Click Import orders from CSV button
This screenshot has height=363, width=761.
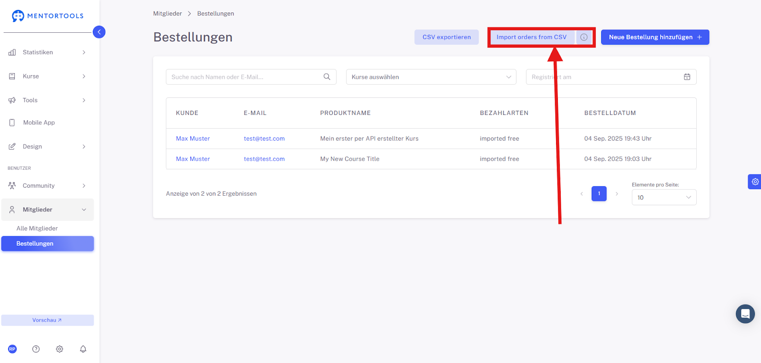[x=532, y=37]
